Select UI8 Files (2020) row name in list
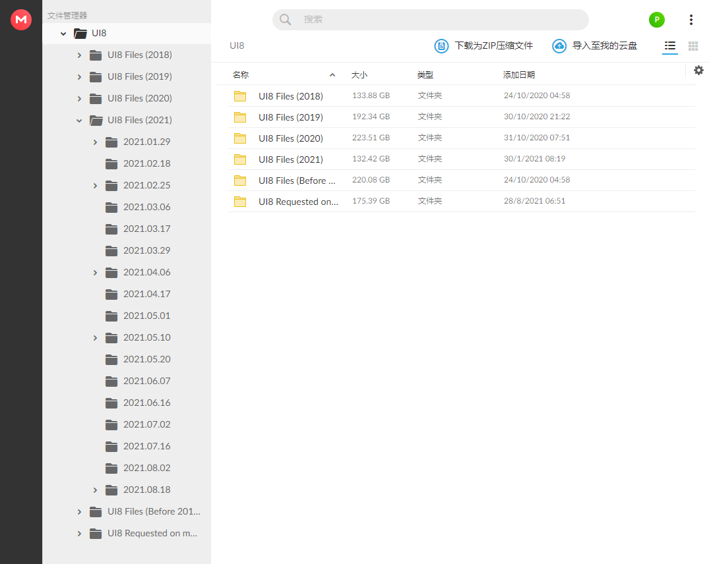Image resolution: width=709 pixels, height=564 pixels. [291, 138]
